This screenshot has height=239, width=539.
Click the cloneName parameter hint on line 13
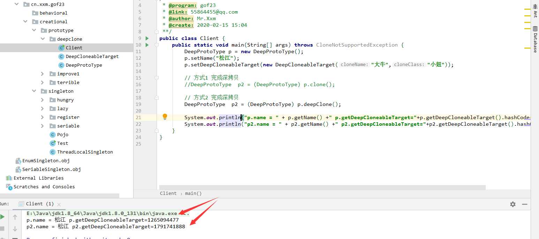point(354,65)
